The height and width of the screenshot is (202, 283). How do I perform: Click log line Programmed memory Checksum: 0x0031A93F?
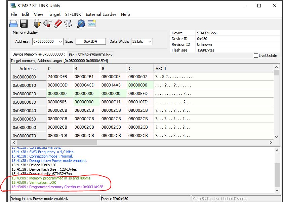pos(57,187)
